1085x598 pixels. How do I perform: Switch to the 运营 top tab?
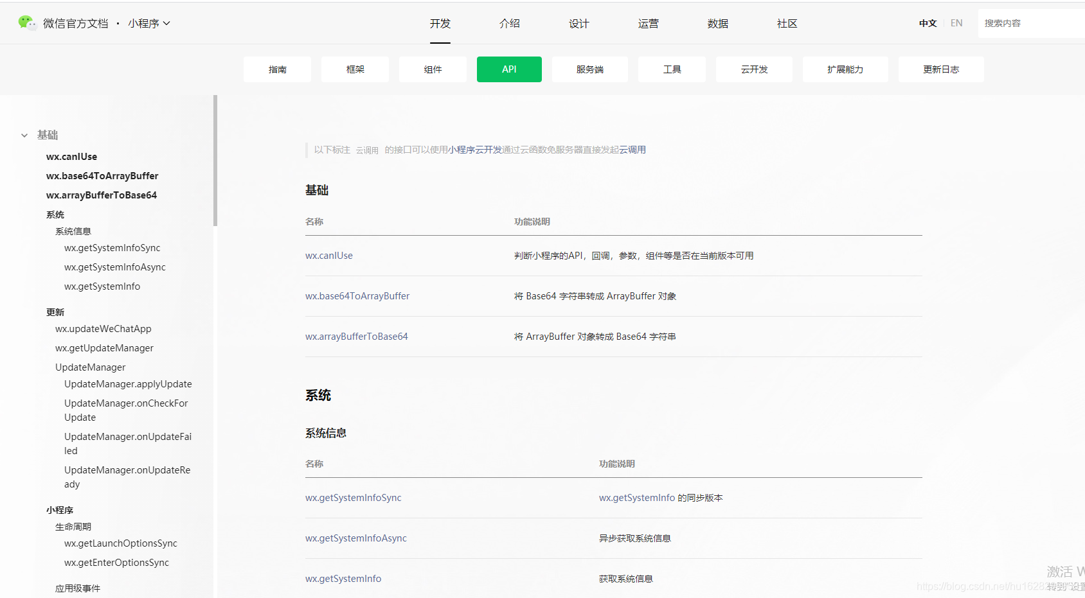[649, 24]
